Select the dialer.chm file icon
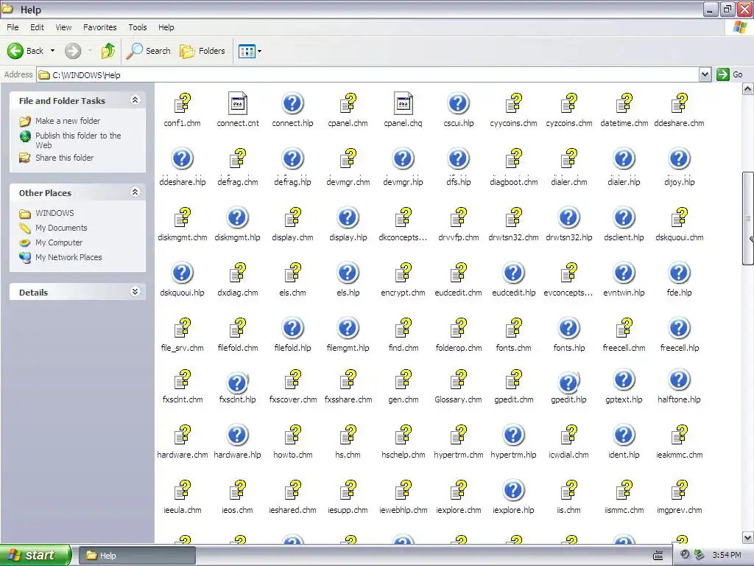754x566 pixels. 569,159
